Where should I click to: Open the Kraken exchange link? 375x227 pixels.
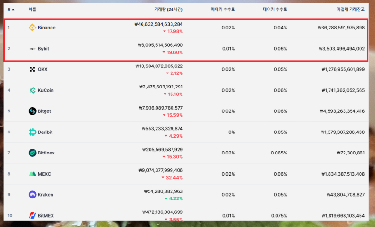click(45, 195)
